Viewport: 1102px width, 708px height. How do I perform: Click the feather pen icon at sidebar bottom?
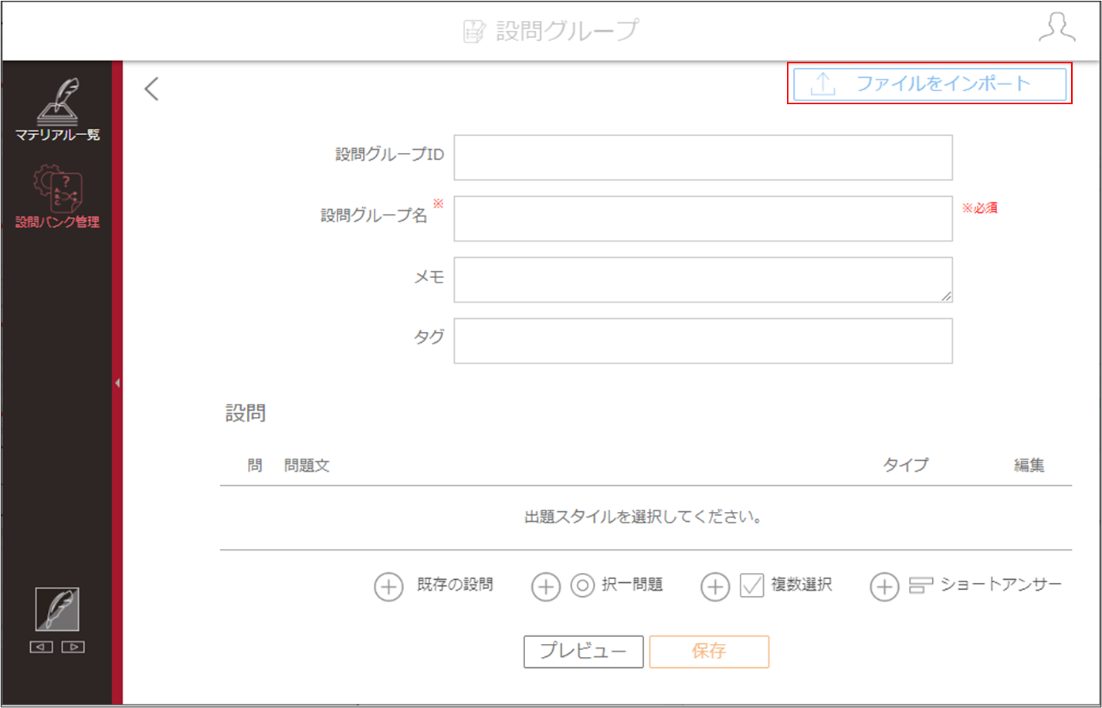coord(57,610)
